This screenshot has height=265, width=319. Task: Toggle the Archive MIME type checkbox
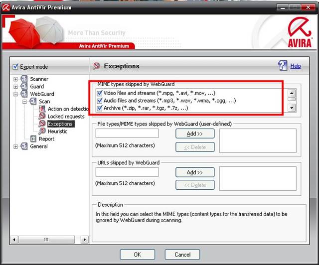(100, 108)
